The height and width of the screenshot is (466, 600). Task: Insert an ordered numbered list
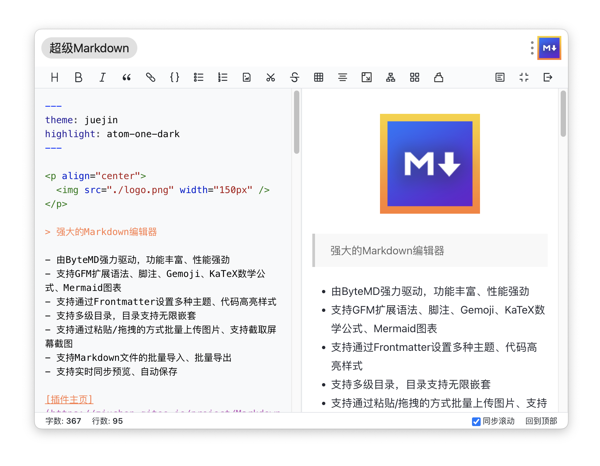coord(223,78)
